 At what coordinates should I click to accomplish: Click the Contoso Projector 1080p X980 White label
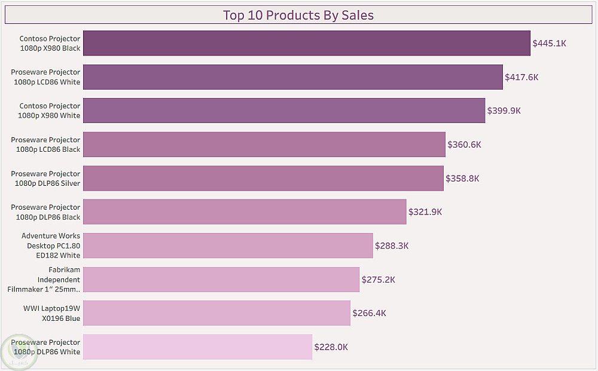[49, 111]
